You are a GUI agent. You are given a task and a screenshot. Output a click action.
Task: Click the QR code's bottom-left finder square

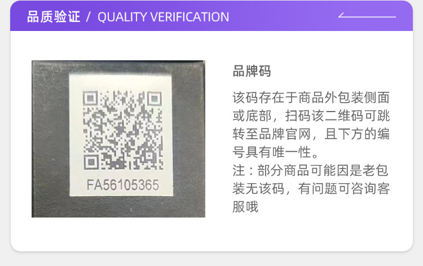pos(91,162)
